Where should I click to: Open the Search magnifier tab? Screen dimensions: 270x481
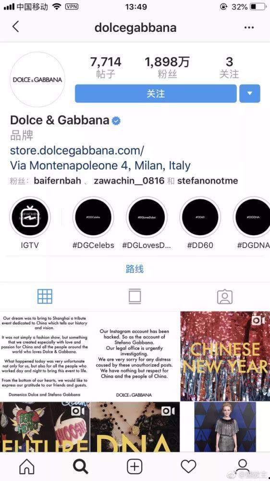(x=81, y=467)
